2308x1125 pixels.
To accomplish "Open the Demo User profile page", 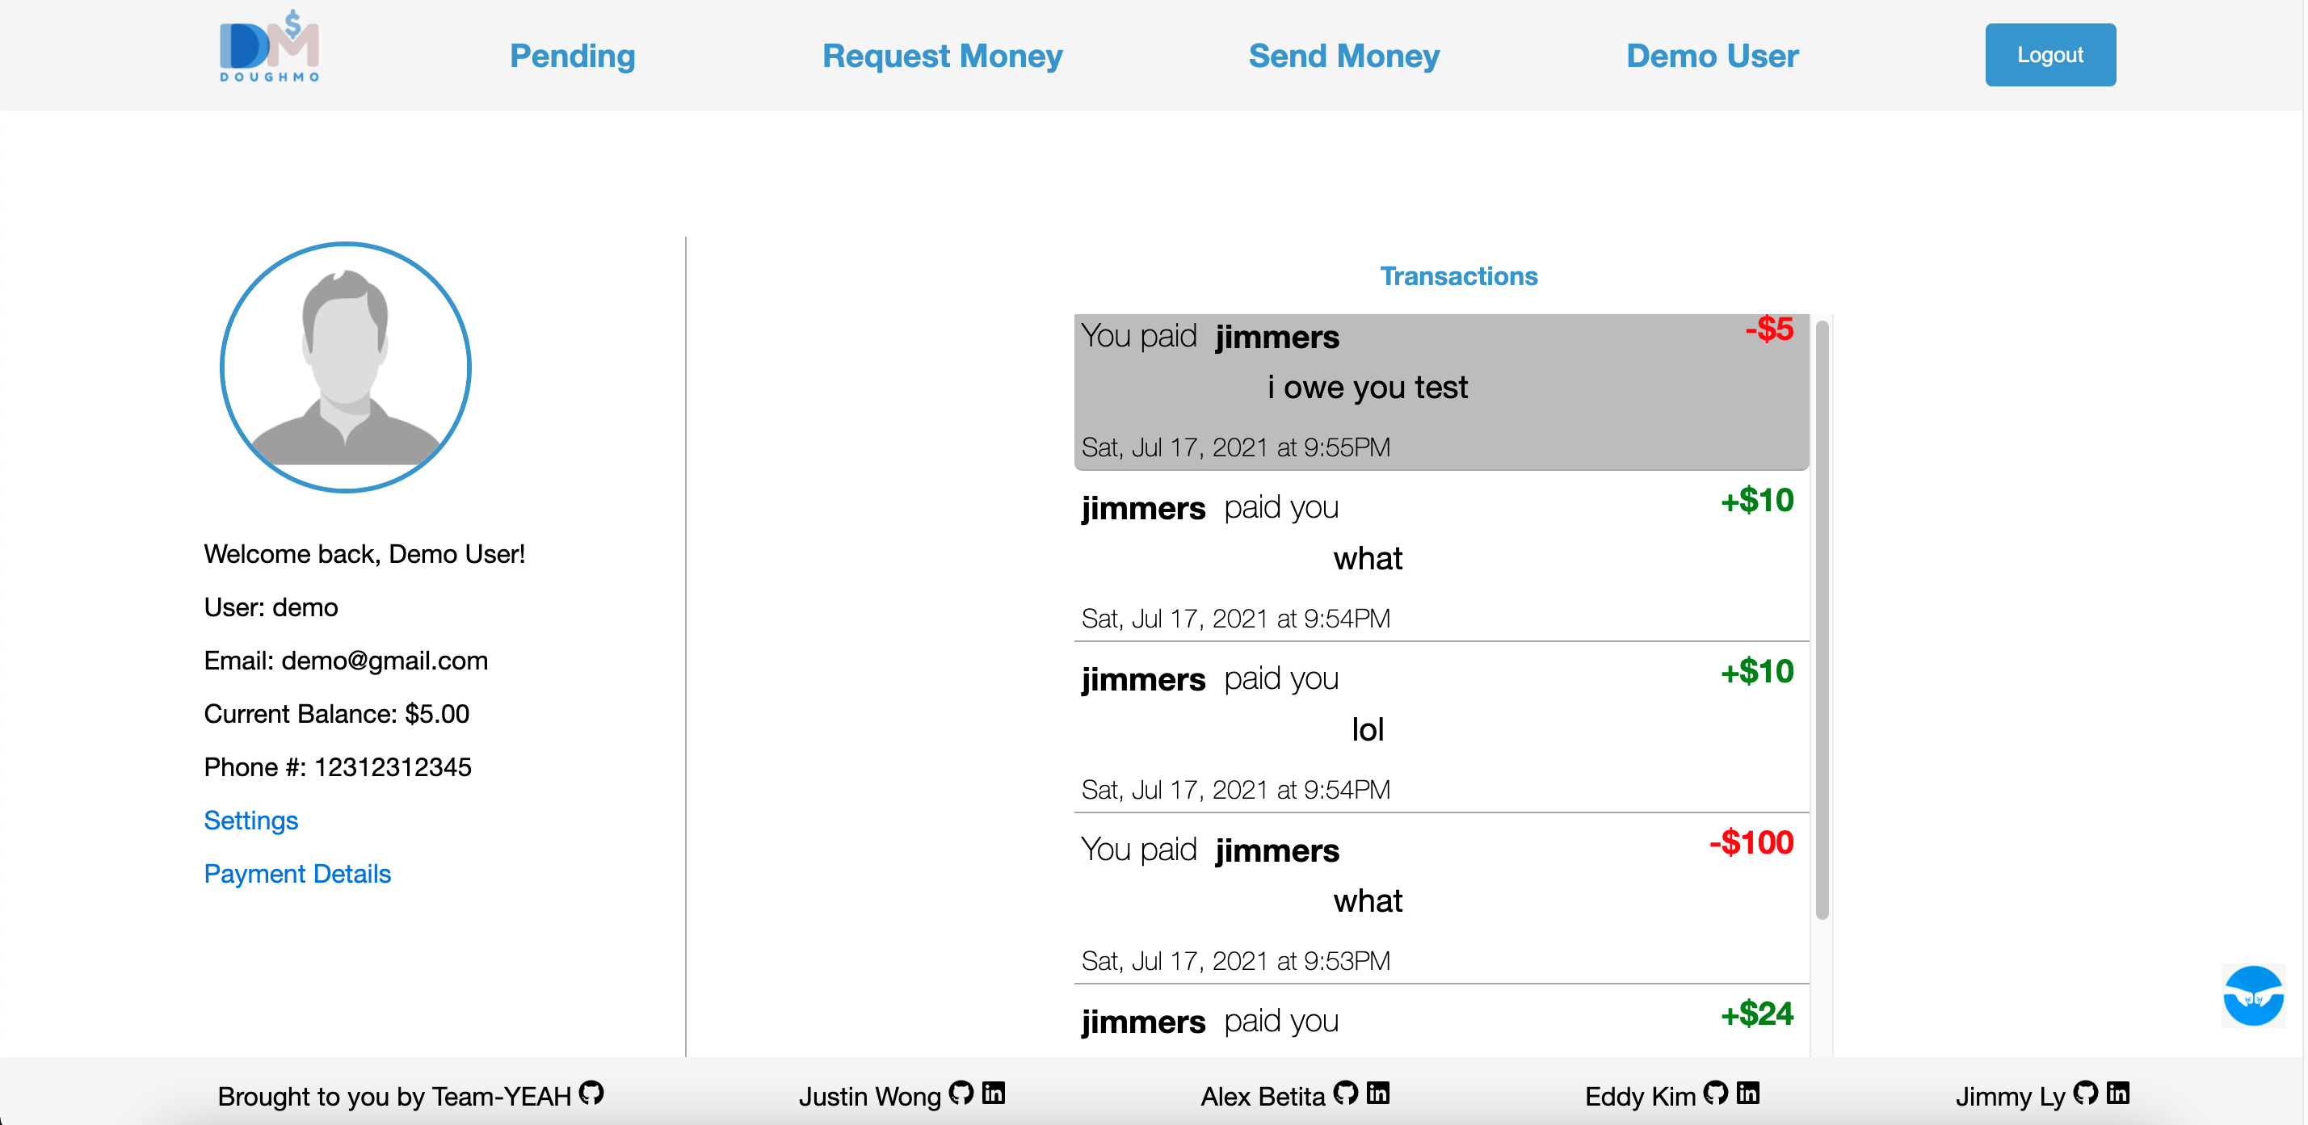I will [x=1712, y=56].
